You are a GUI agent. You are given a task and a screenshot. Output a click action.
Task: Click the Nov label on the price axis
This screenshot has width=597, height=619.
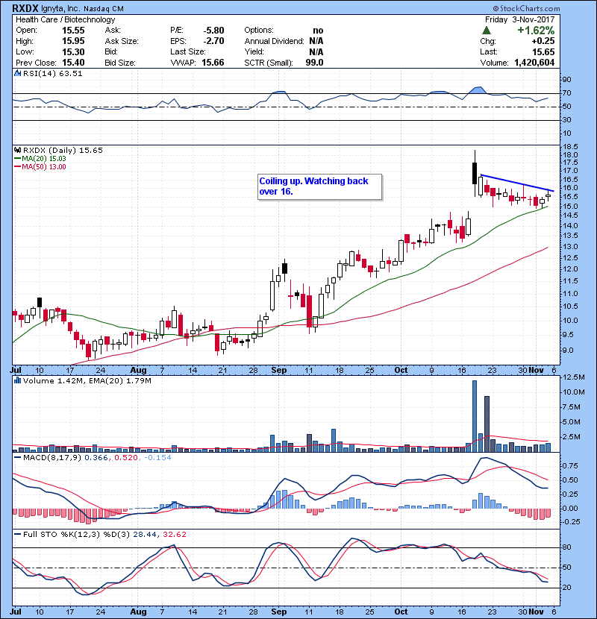tap(536, 370)
